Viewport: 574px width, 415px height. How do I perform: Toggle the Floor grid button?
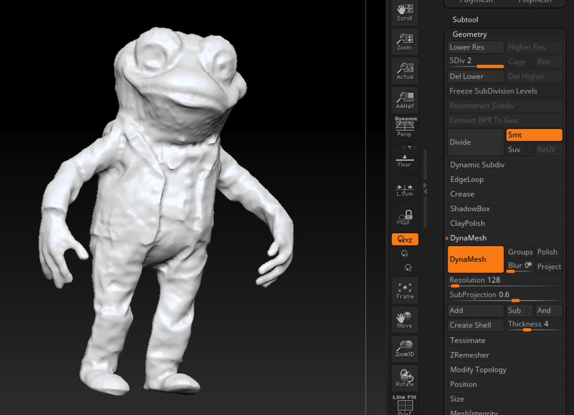pos(405,159)
